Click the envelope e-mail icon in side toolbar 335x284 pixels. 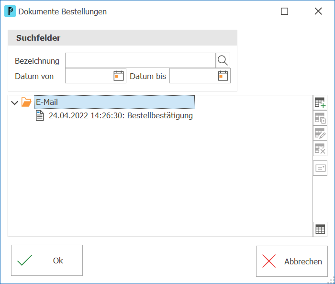tap(320, 168)
